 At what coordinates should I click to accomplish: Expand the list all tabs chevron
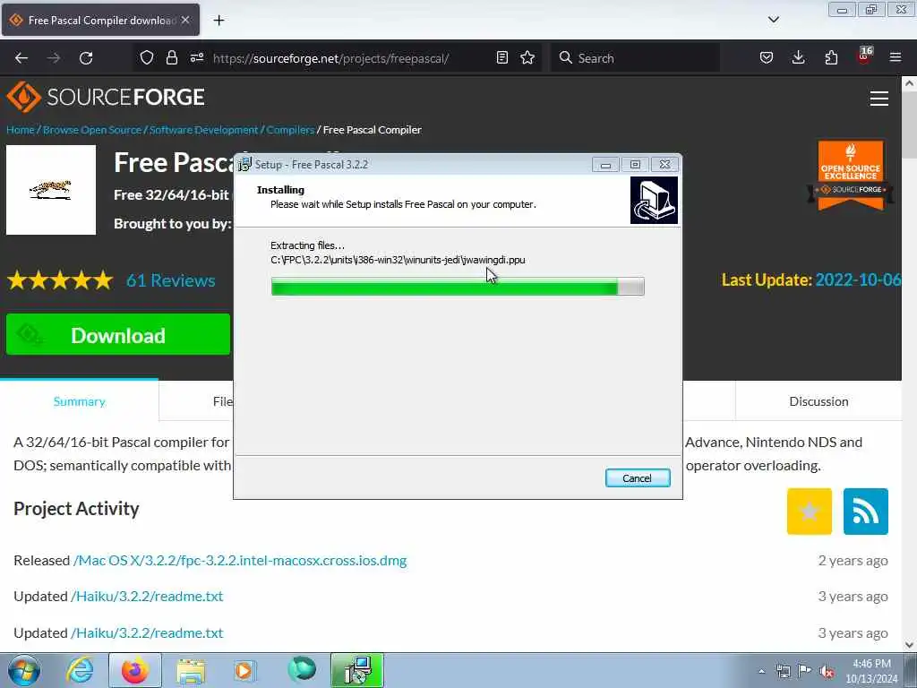point(773,20)
